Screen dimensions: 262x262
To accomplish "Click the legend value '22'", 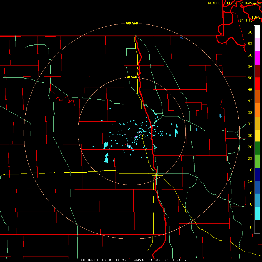I will (250, 158).
